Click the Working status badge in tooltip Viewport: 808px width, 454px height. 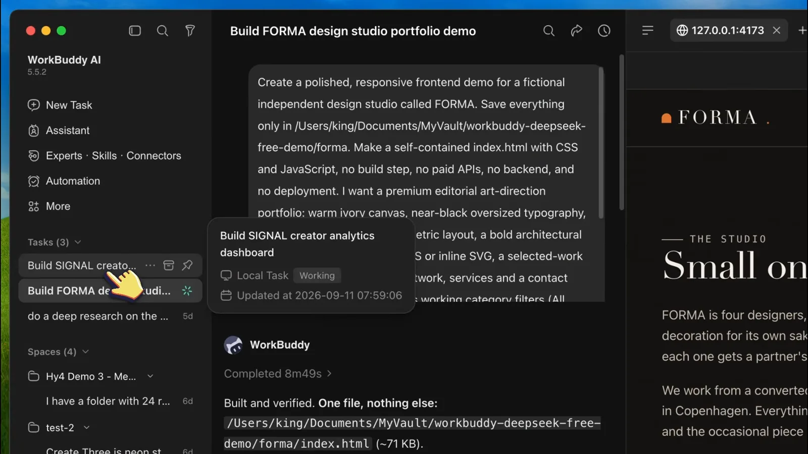(317, 275)
